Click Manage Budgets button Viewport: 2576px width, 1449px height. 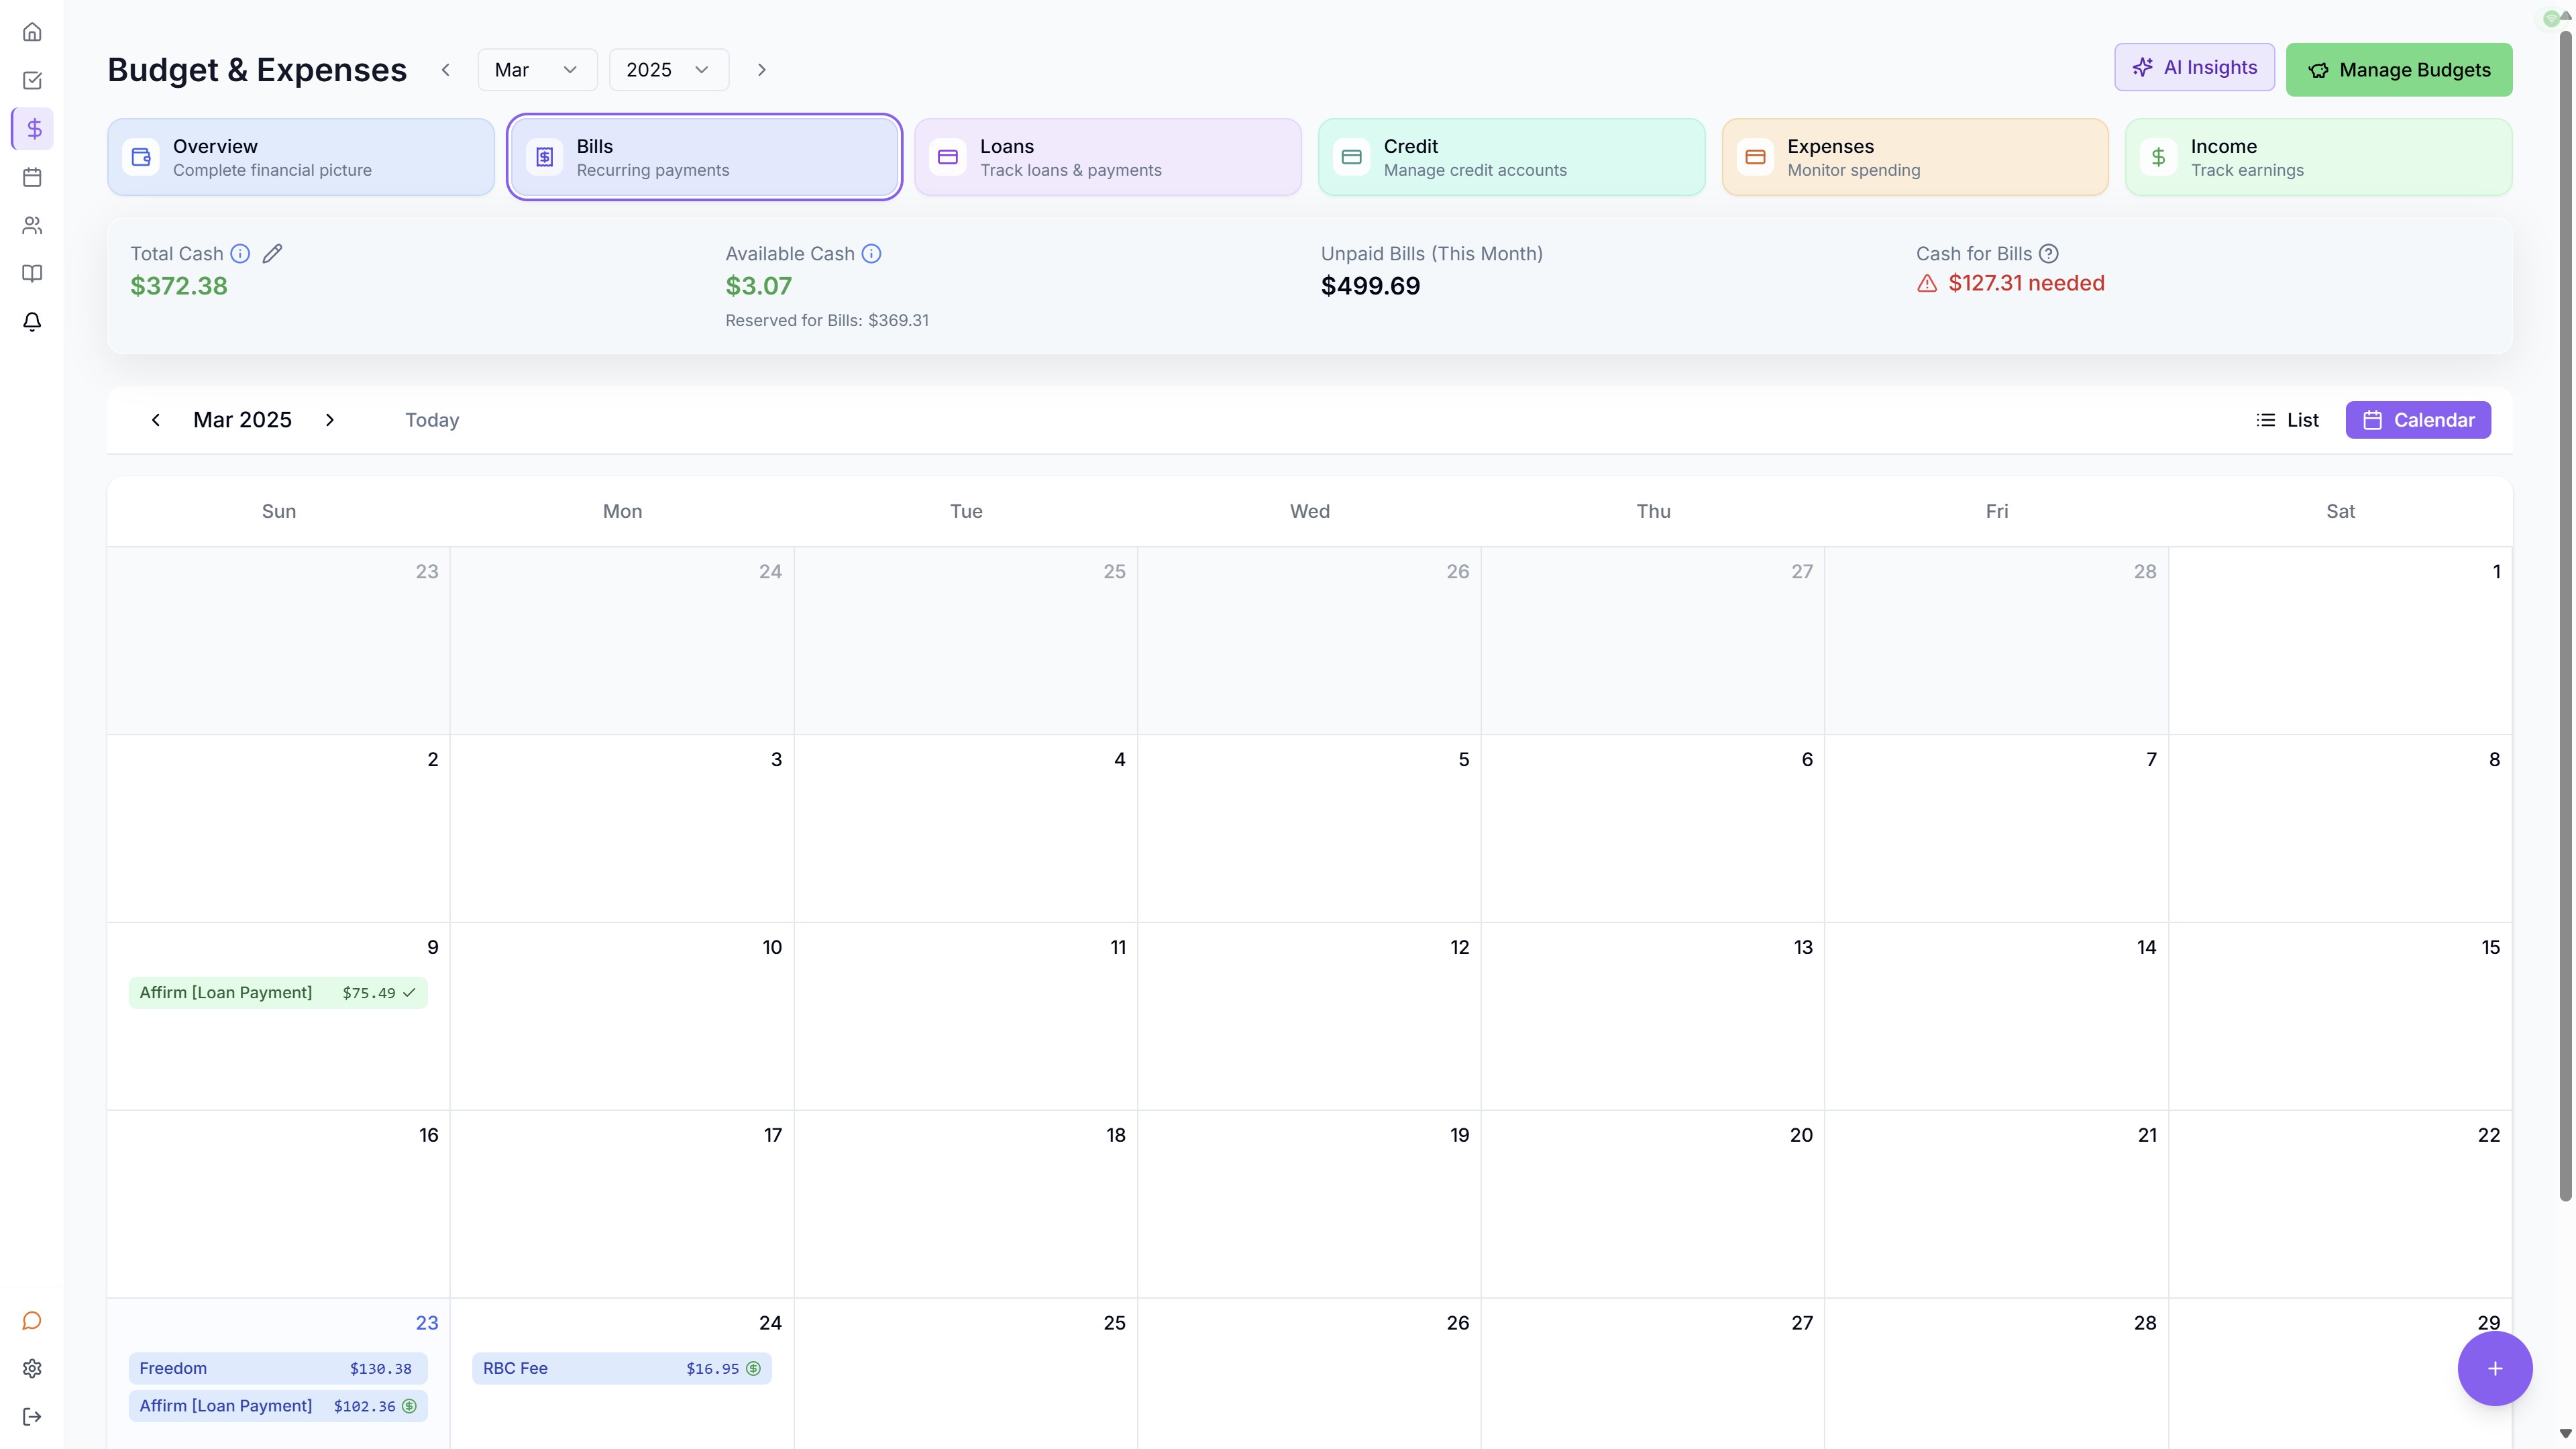point(2399,70)
